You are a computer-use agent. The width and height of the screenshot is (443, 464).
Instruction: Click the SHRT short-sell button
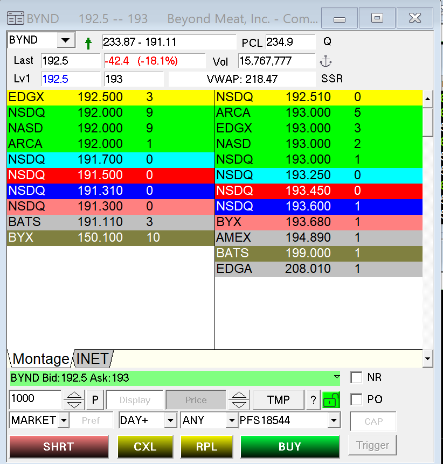coord(59,447)
